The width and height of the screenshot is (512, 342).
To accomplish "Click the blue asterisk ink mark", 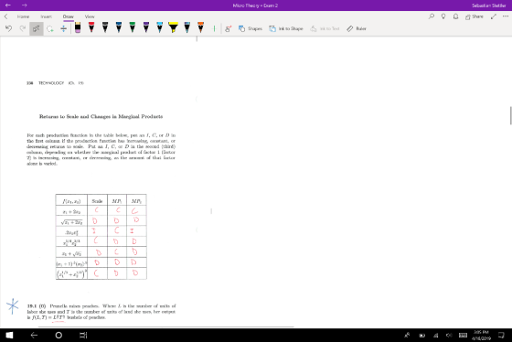I will (x=13, y=306).
